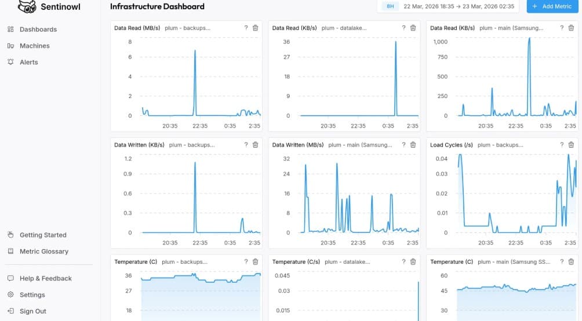The height and width of the screenshot is (321, 582).
Task: Click the Alerts bell icon
Action: (x=10, y=62)
